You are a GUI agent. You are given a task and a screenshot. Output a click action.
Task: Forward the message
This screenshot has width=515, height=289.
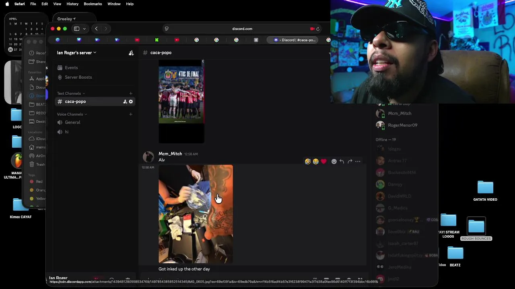[350, 161]
